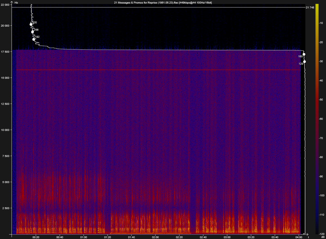
Task: Click the 03:40 time axis label
Action: coord(275,237)
